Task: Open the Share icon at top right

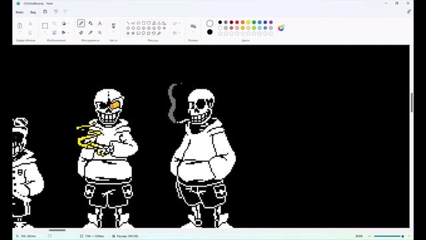Action: [x=409, y=12]
